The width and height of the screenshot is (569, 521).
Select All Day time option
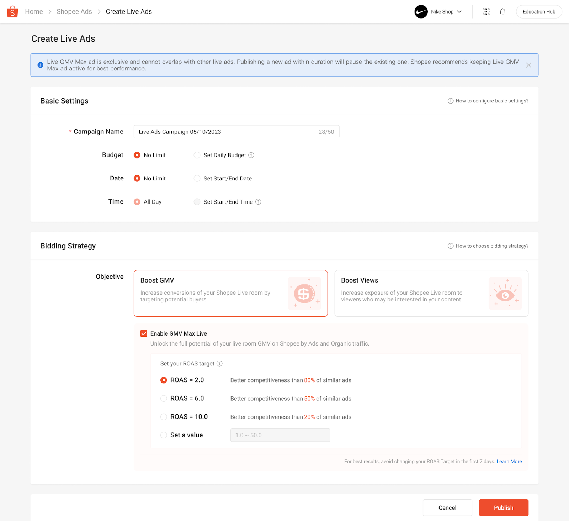tap(137, 202)
